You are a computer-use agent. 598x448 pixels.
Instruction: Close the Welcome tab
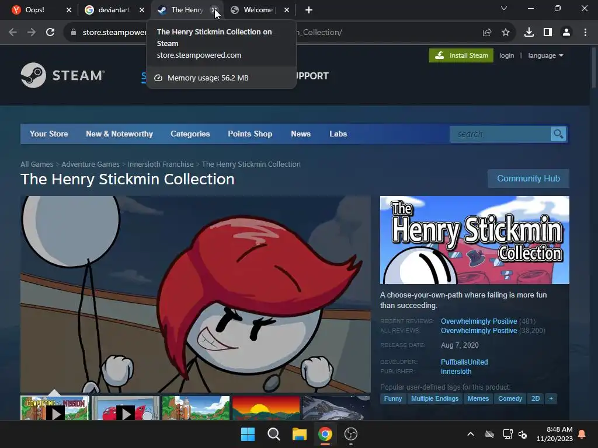(x=287, y=10)
